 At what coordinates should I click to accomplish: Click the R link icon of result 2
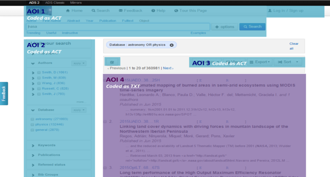click(227, 122)
